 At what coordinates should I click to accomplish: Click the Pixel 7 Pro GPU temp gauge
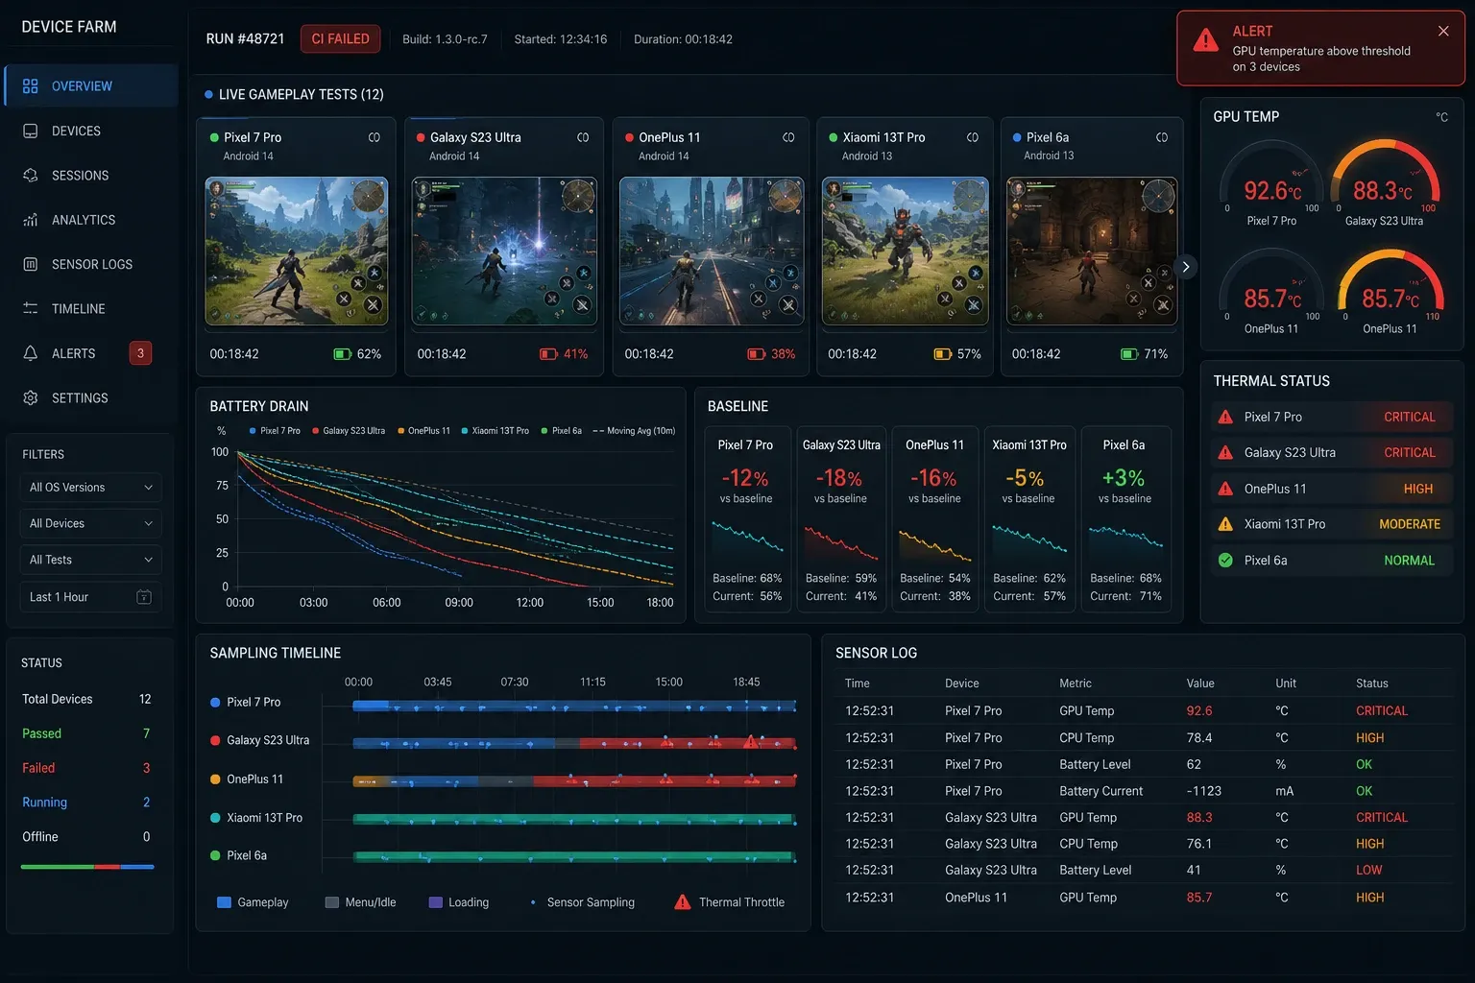click(x=1271, y=182)
